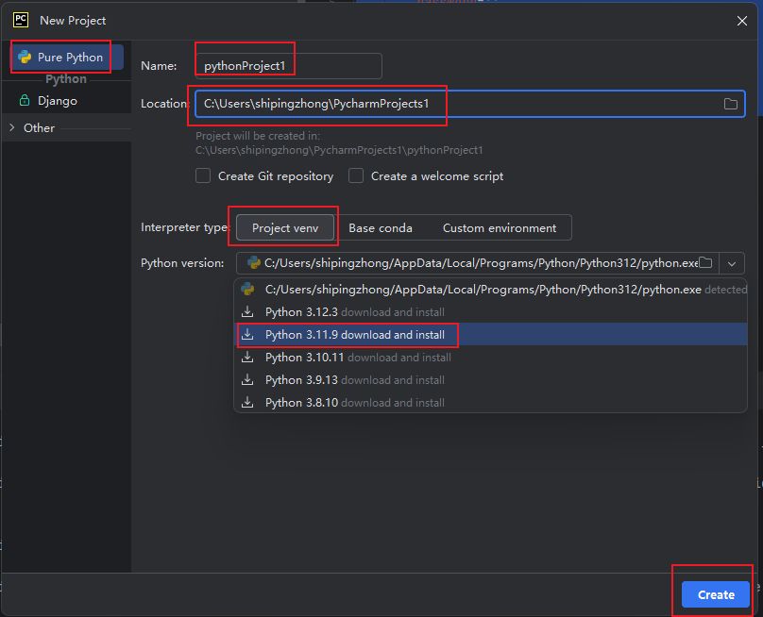This screenshot has height=617, width=763.
Task: Check Create a welcome script option
Action: (x=356, y=175)
